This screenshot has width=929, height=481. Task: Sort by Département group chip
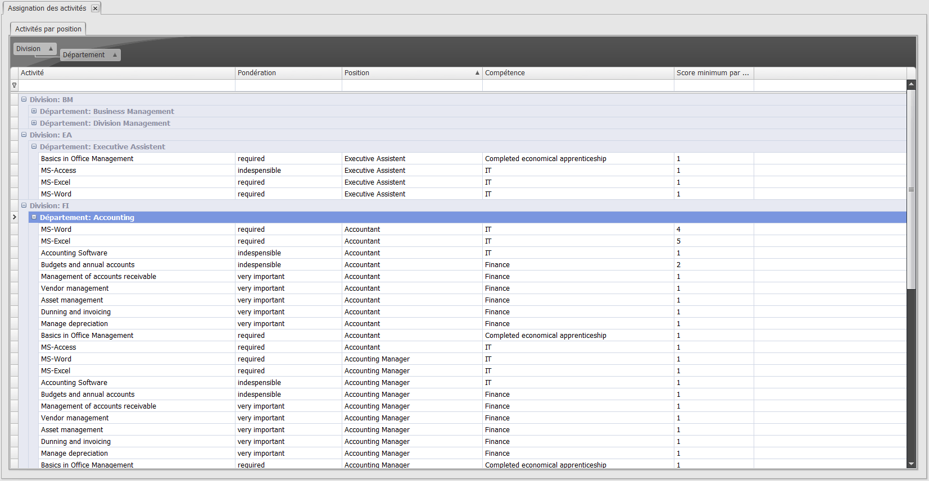tap(90, 55)
